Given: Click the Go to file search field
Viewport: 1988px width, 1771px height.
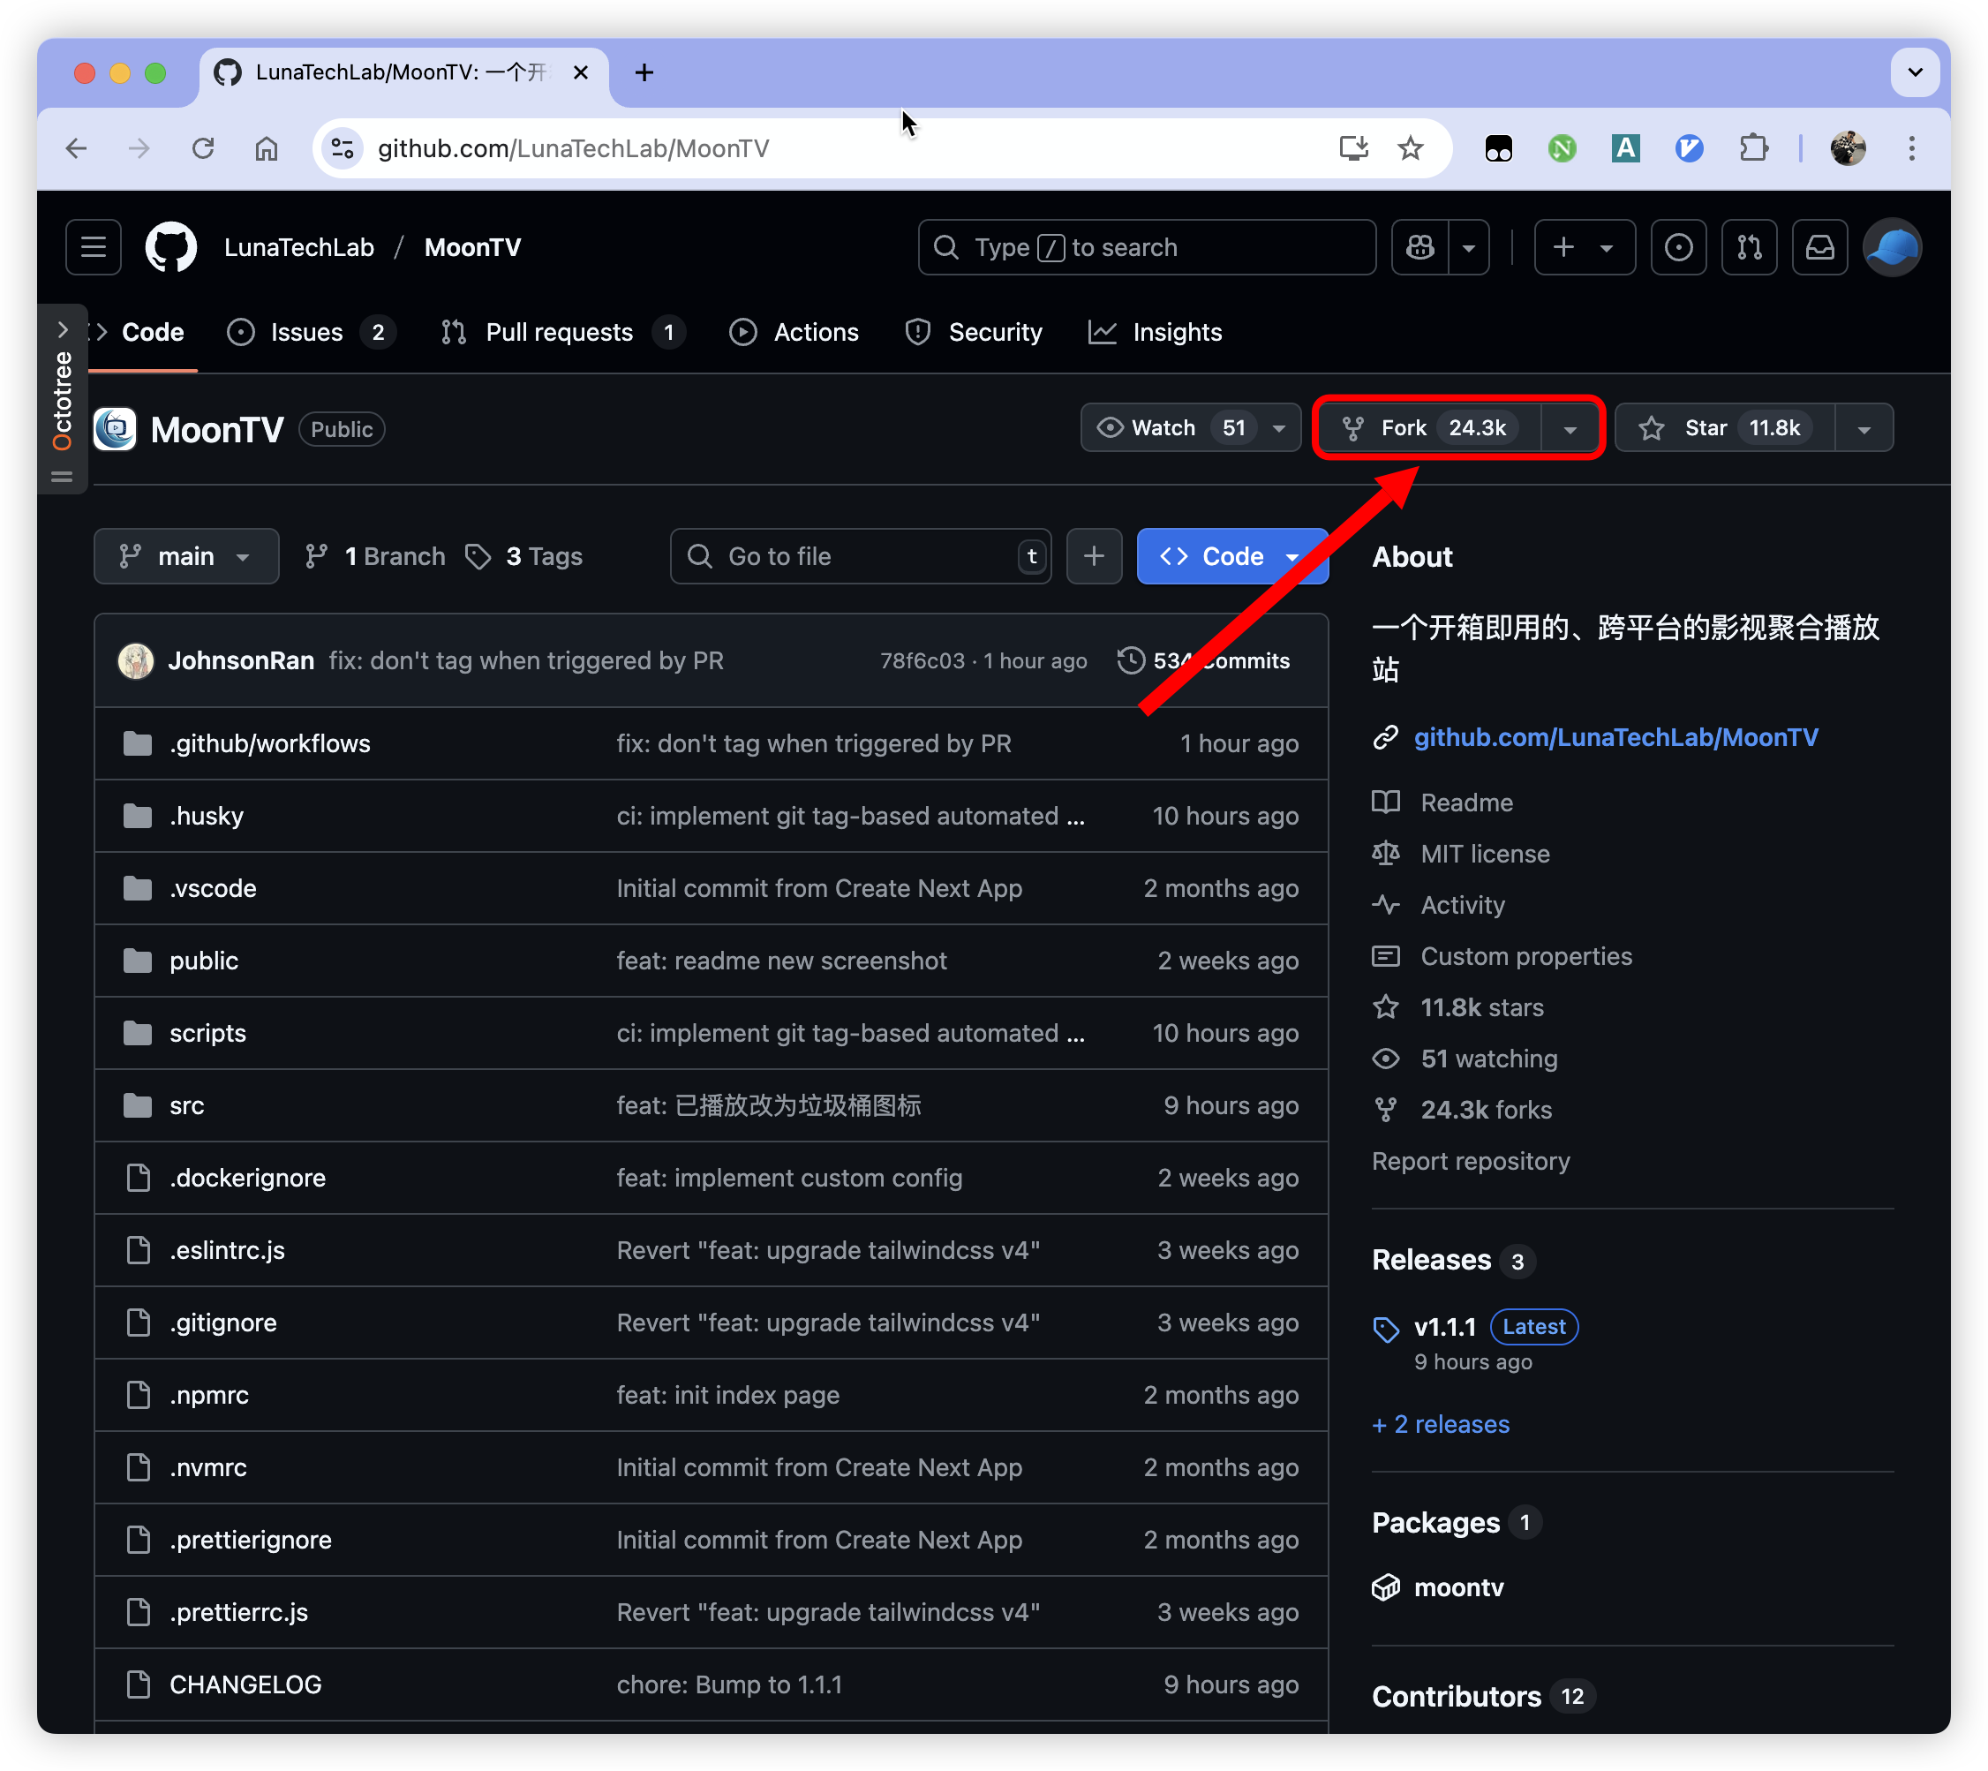Looking at the screenshot, I should click(860, 555).
